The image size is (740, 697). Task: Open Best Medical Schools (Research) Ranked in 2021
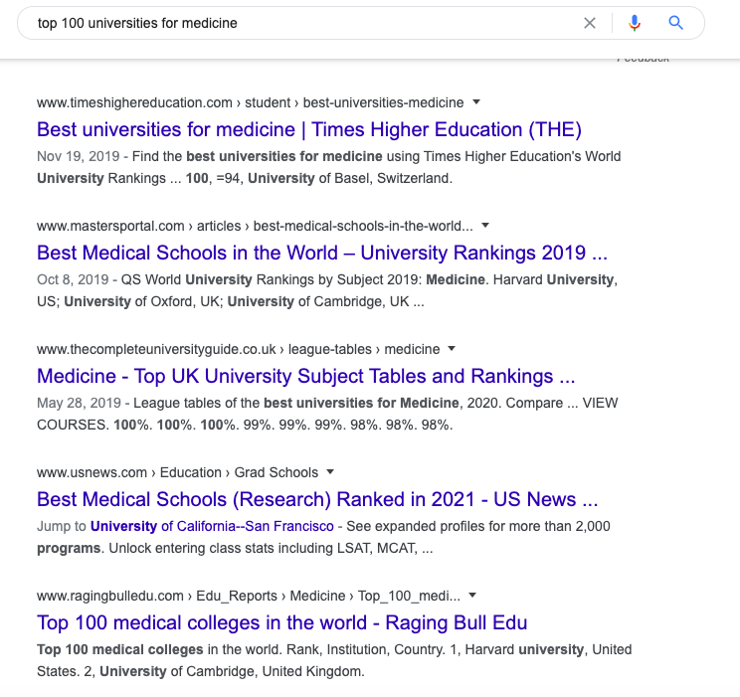click(x=317, y=499)
